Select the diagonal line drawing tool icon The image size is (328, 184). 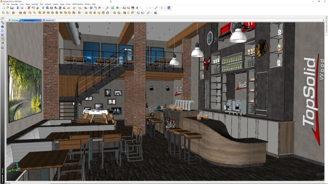point(156,9)
